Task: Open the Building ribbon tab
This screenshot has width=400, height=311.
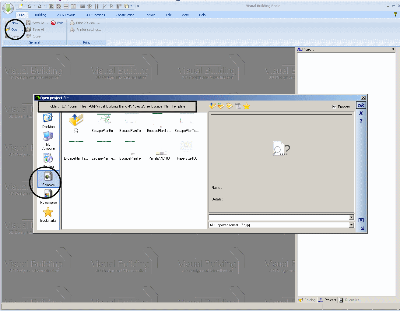Action: [x=40, y=15]
